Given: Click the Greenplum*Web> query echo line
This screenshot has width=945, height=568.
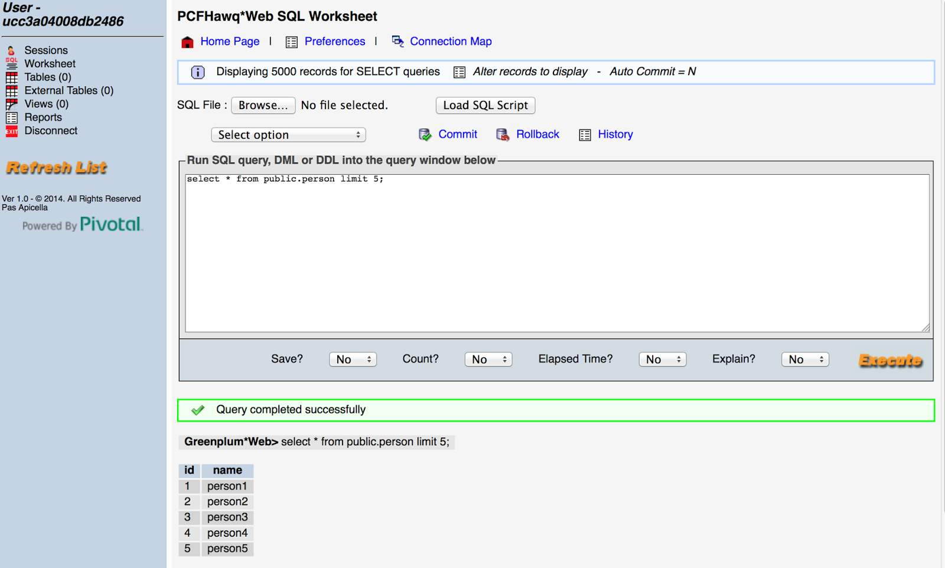Looking at the screenshot, I should coord(317,442).
